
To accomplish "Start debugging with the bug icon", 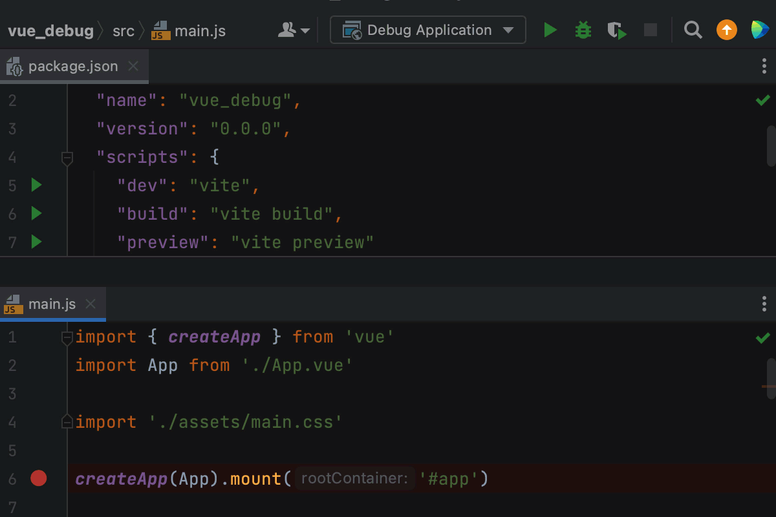I will pos(583,30).
